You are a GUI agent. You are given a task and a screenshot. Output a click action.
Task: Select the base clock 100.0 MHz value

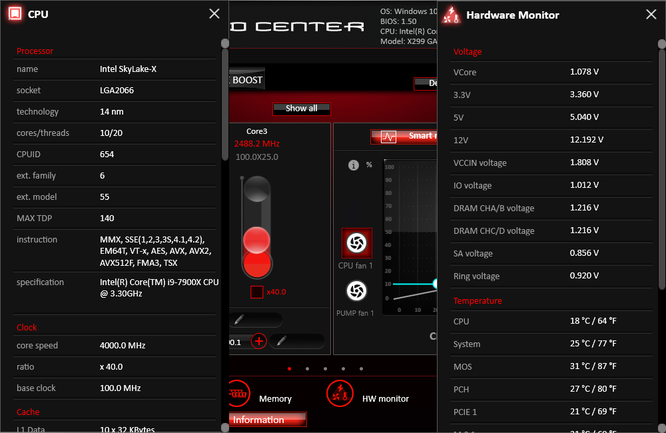coord(120,388)
